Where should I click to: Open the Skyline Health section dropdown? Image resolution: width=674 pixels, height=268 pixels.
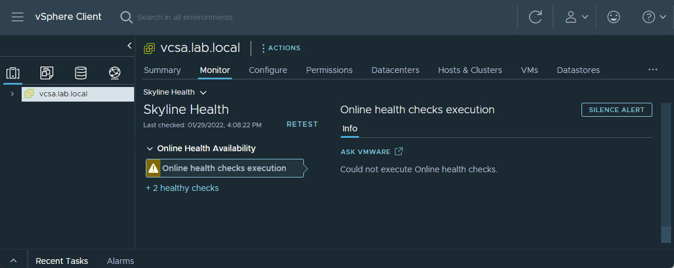coord(175,92)
